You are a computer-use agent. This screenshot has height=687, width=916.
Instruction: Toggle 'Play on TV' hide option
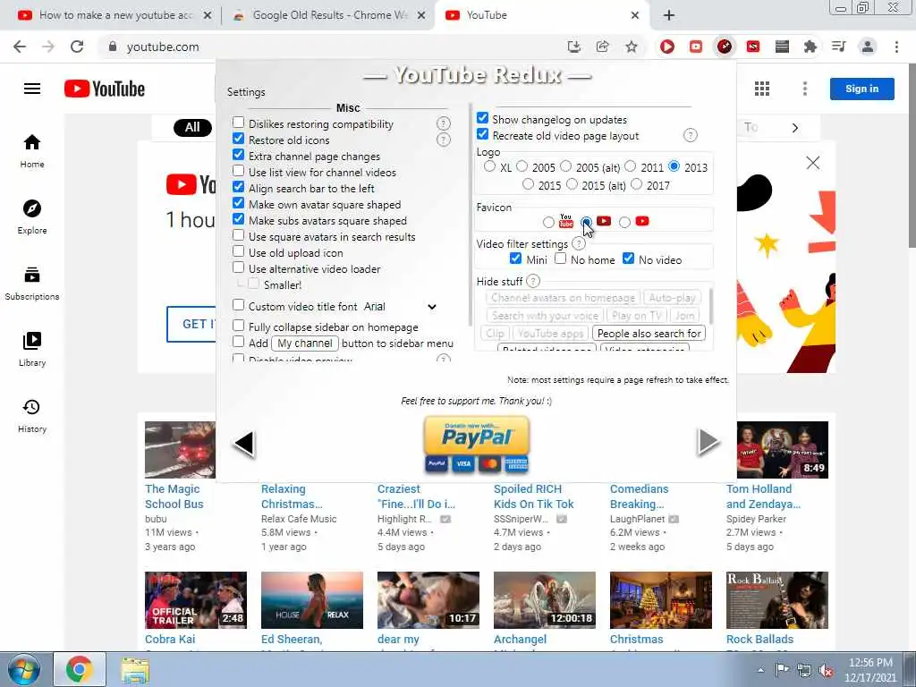coord(636,316)
